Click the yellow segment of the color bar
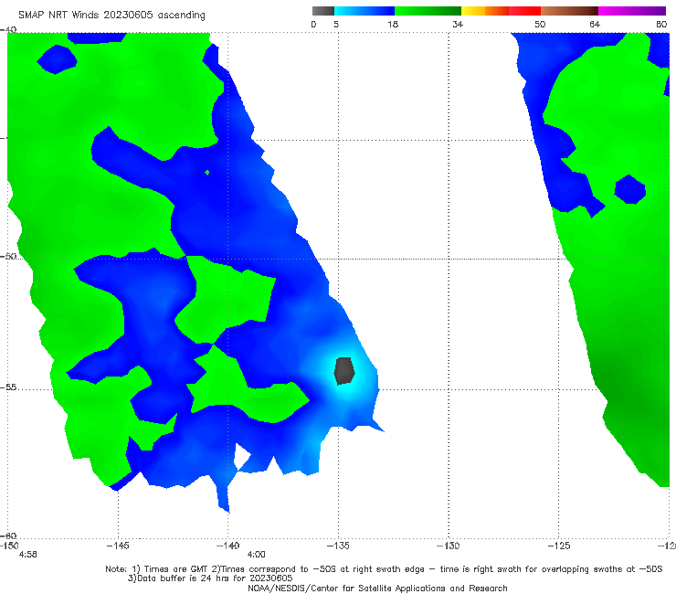This screenshot has width=676, height=594. [x=473, y=11]
